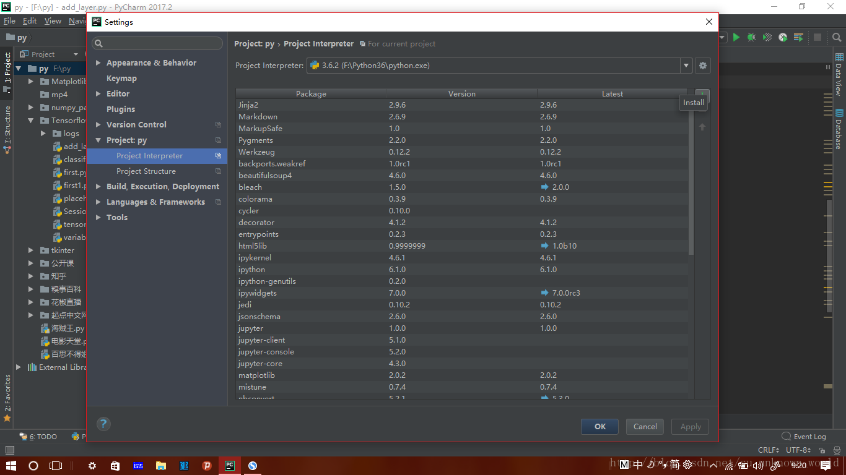Click Run with Coverage toolbar icon

tap(767, 38)
